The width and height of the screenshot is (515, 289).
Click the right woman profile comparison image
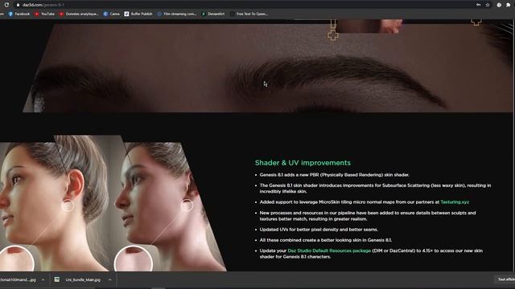coord(169,206)
